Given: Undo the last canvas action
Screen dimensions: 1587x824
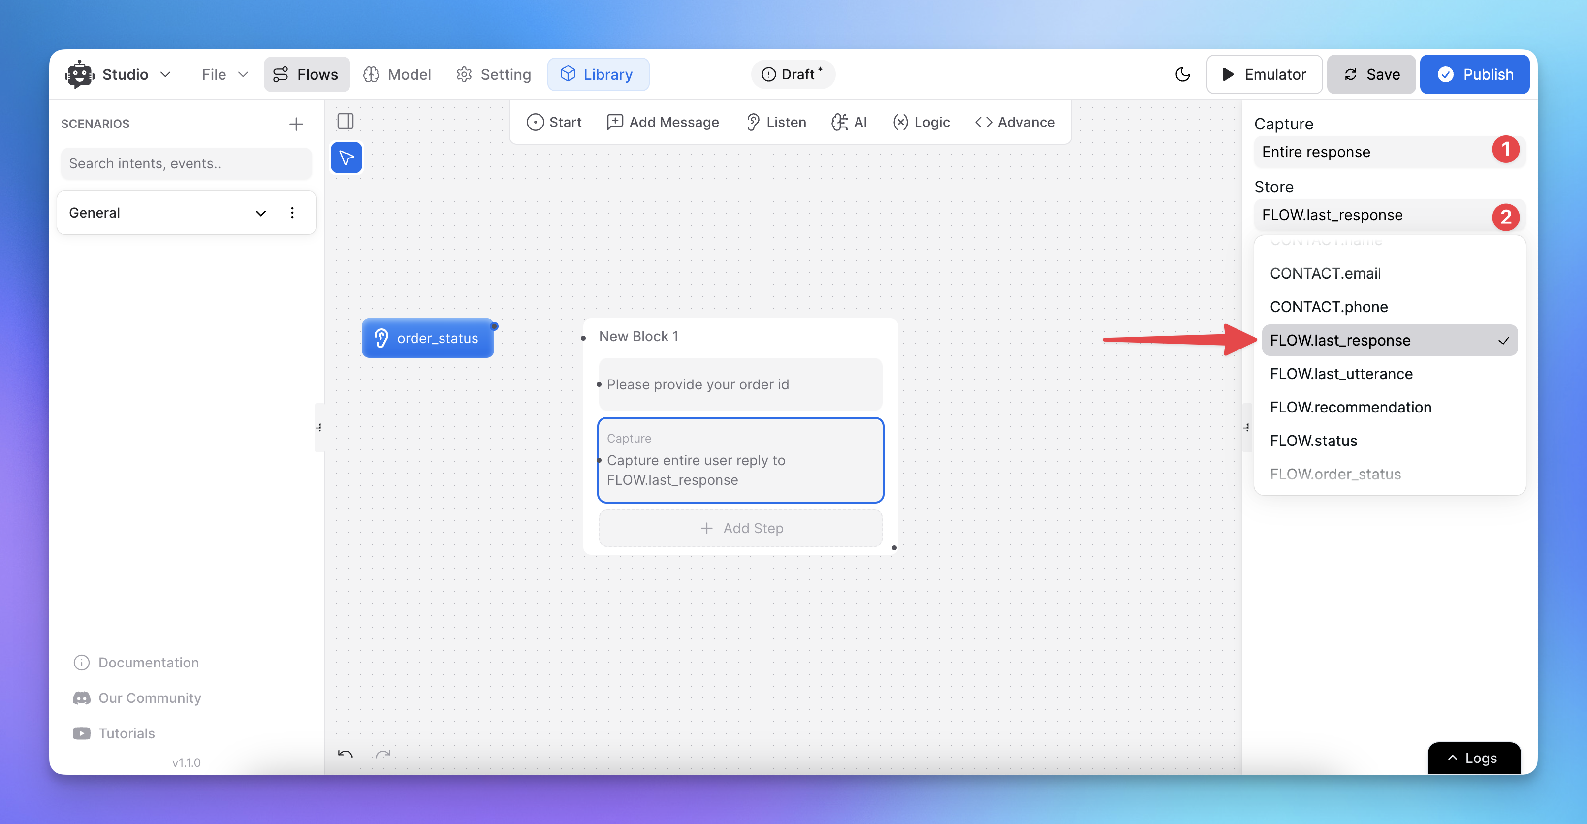Looking at the screenshot, I should pos(346,755).
